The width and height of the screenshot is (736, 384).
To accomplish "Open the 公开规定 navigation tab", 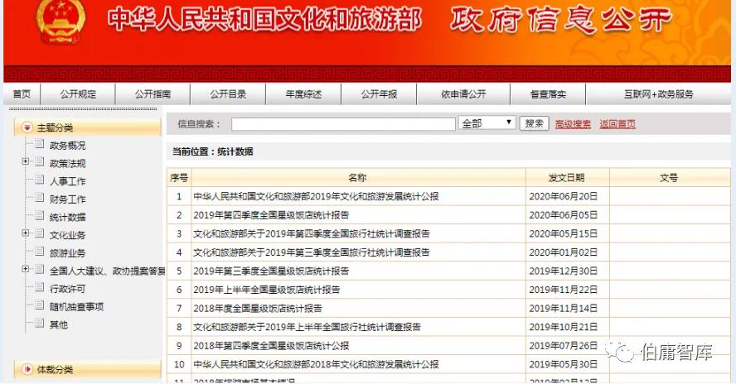I will (78, 94).
